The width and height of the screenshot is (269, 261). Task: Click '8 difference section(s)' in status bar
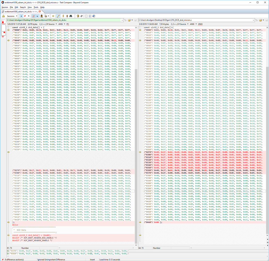14,259
